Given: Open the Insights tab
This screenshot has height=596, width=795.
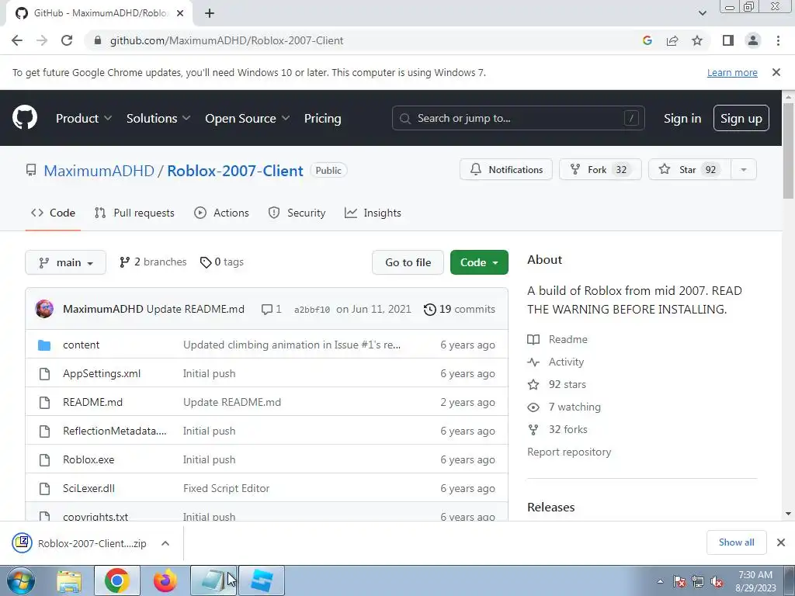Looking at the screenshot, I should (373, 213).
